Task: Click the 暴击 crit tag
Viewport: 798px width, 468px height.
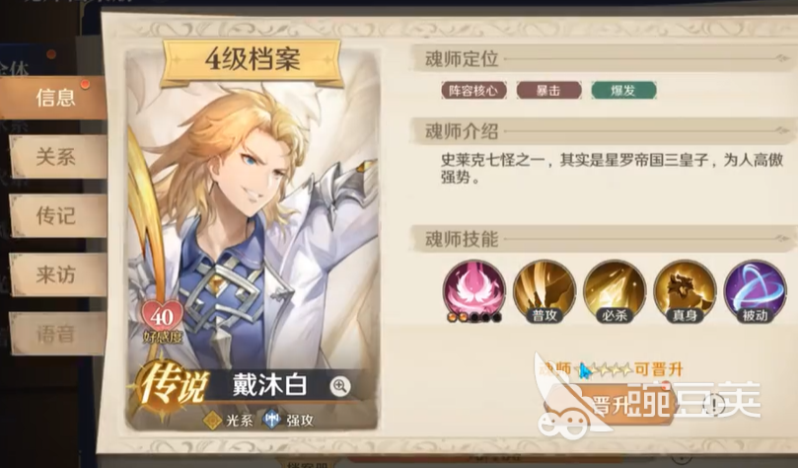Action: (x=548, y=91)
